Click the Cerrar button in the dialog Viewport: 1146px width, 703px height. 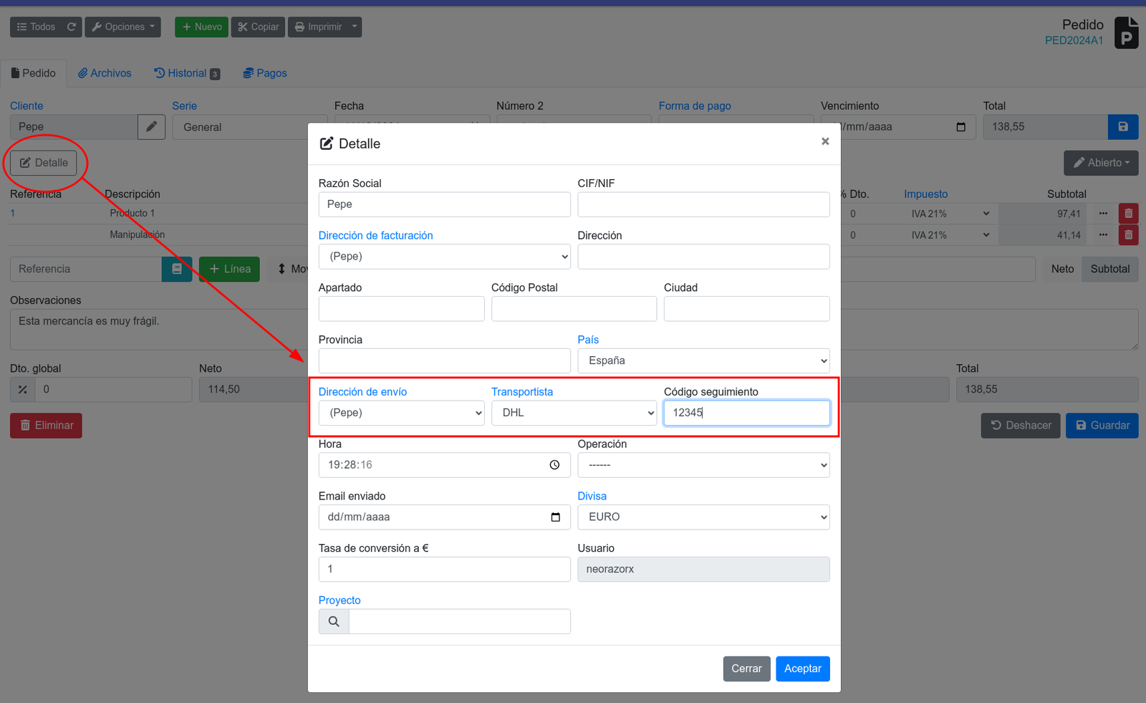pos(746,669)
